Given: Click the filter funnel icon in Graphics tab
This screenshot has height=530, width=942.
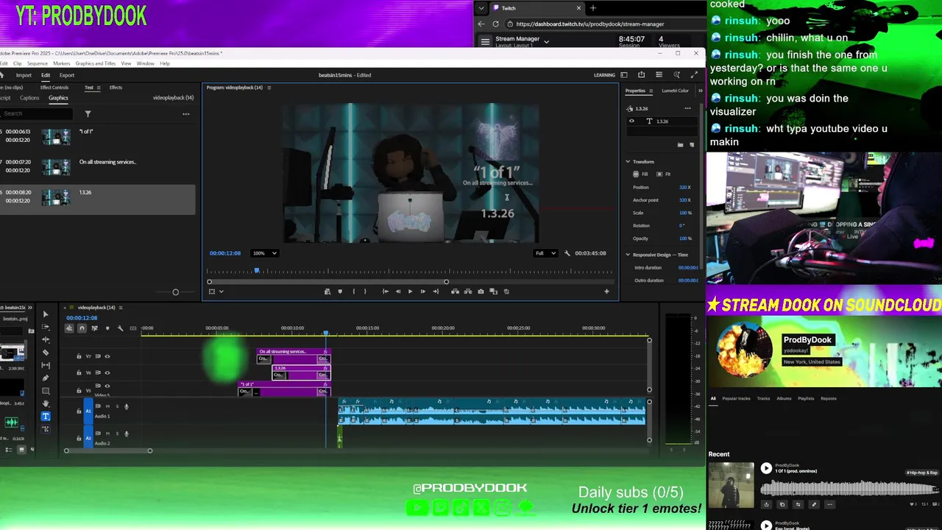Looking at the screenshot, I should pyautogui.click(x=88, y=114).
